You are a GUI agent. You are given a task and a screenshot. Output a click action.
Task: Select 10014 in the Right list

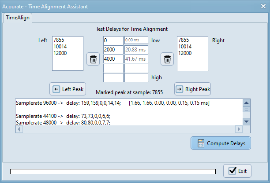pyautogui.click(x=185, y=47)
